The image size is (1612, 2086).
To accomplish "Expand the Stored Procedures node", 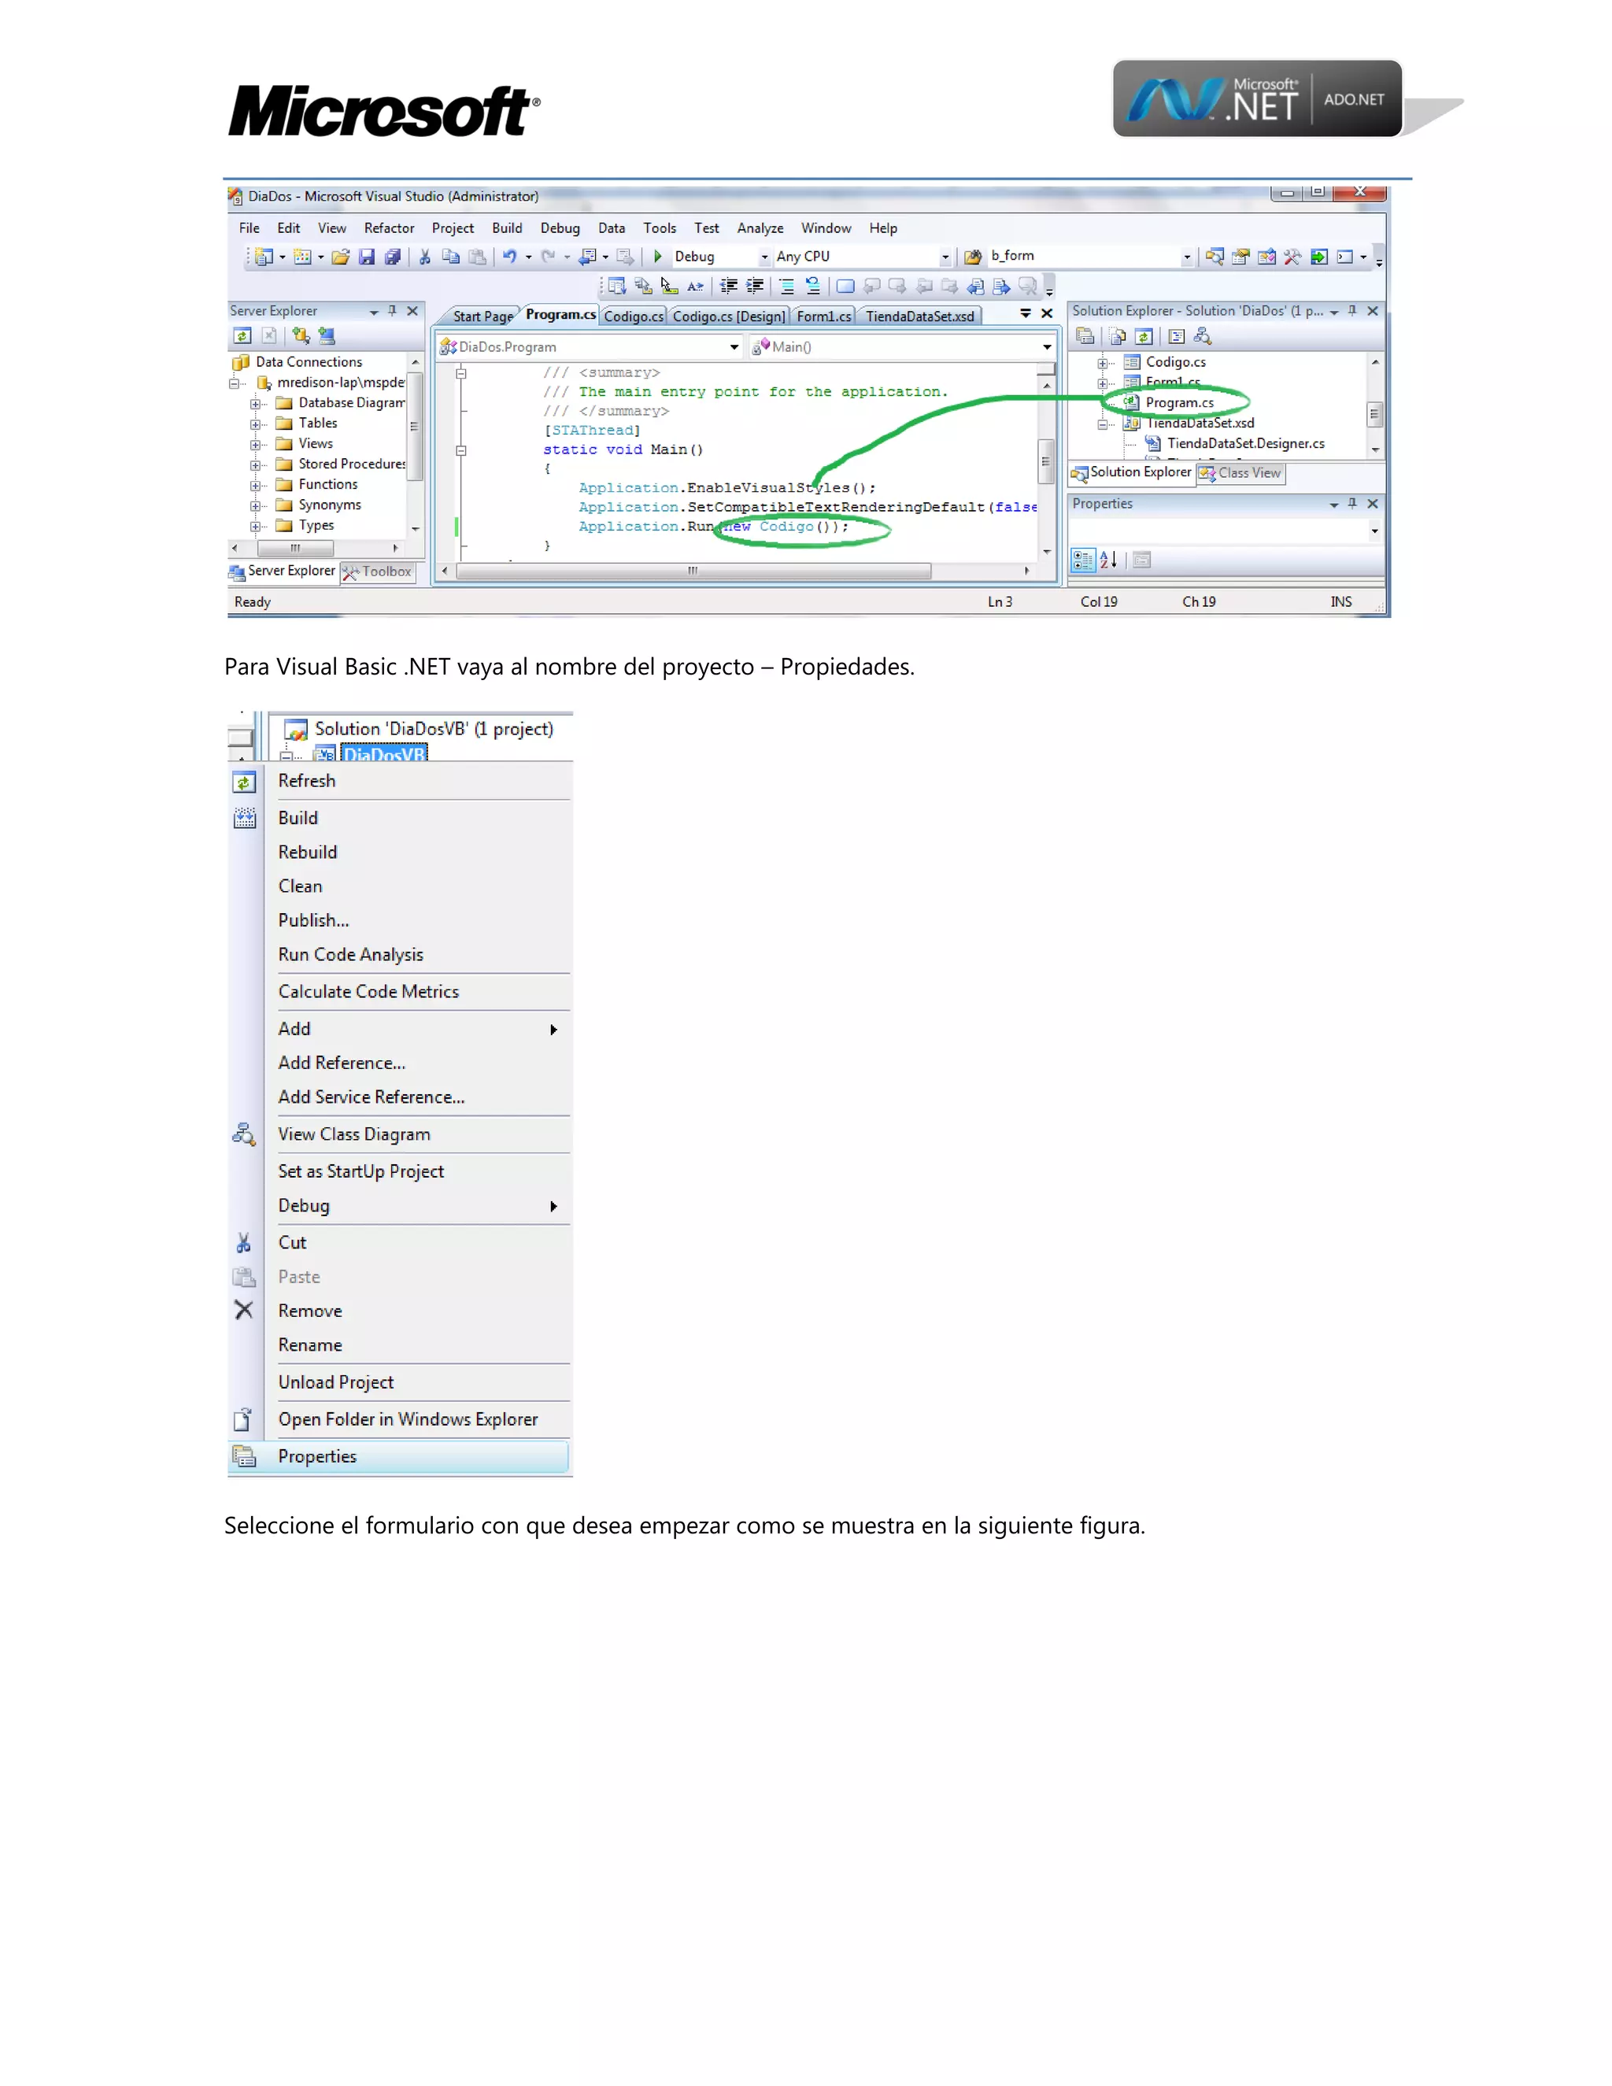I will coord(256,465).
